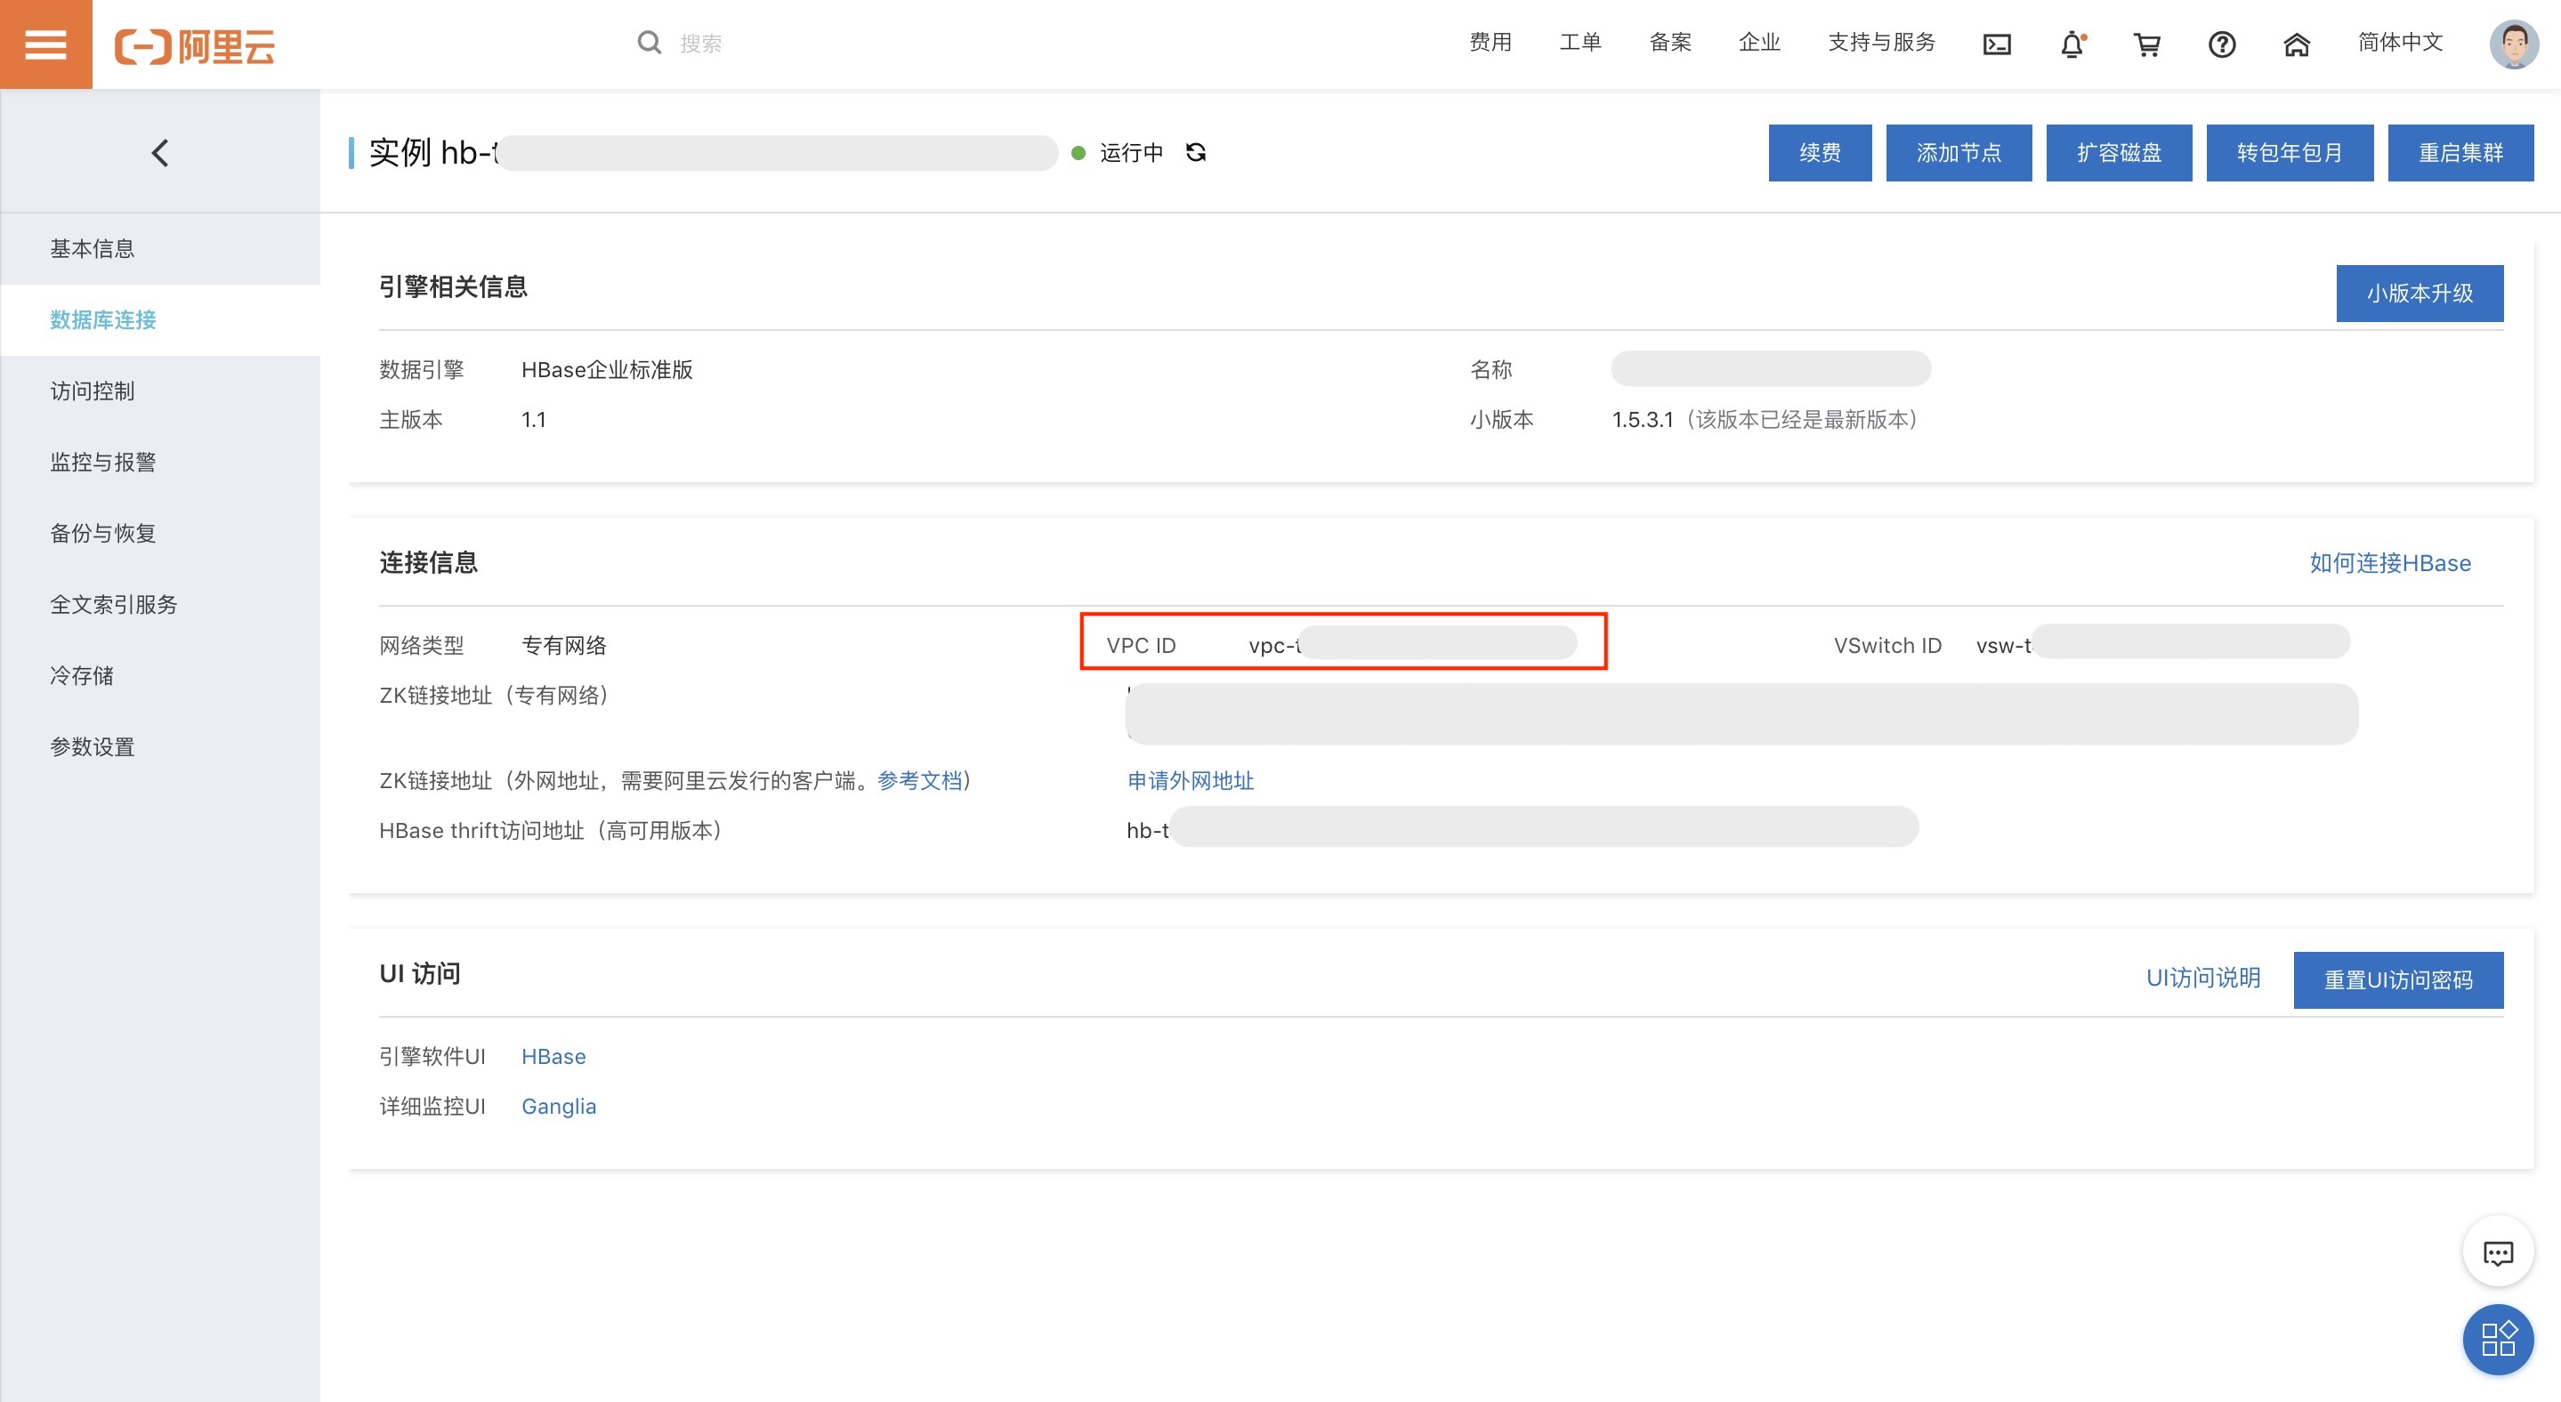Open the chat feedback floating icon

click(x=2497, y=1251)
